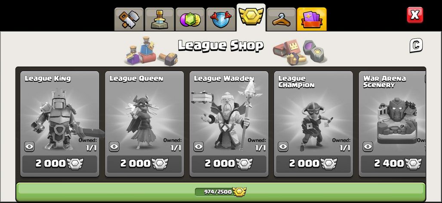Switch to the potion statue decorations tab
The width and height of the screenshot is (442, 203).
[160, 19]
